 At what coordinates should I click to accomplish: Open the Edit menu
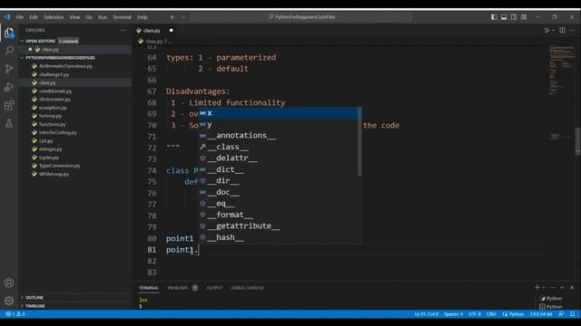click(x=34, y=17)
